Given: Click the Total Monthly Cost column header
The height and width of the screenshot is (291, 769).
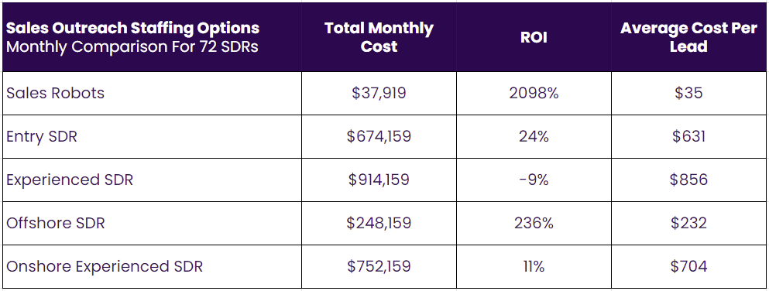Looking at the screenshot, I should (379, 37).
